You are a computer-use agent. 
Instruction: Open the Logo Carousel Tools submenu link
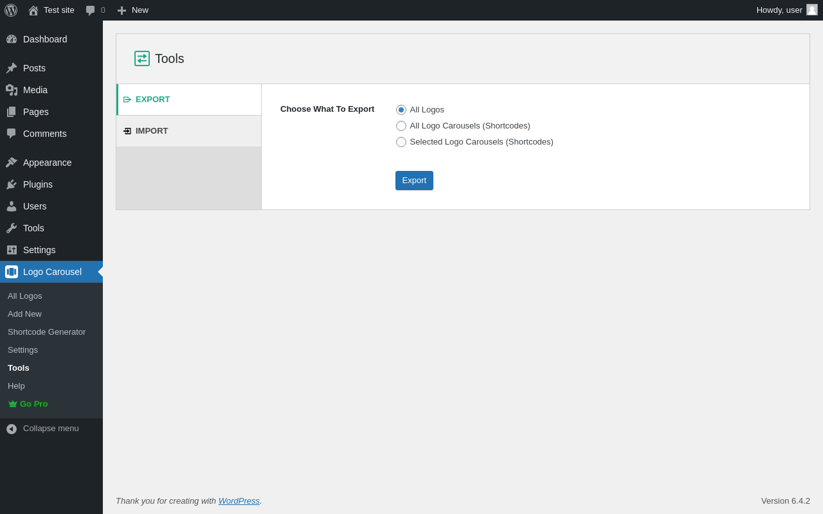click(19, 368)
